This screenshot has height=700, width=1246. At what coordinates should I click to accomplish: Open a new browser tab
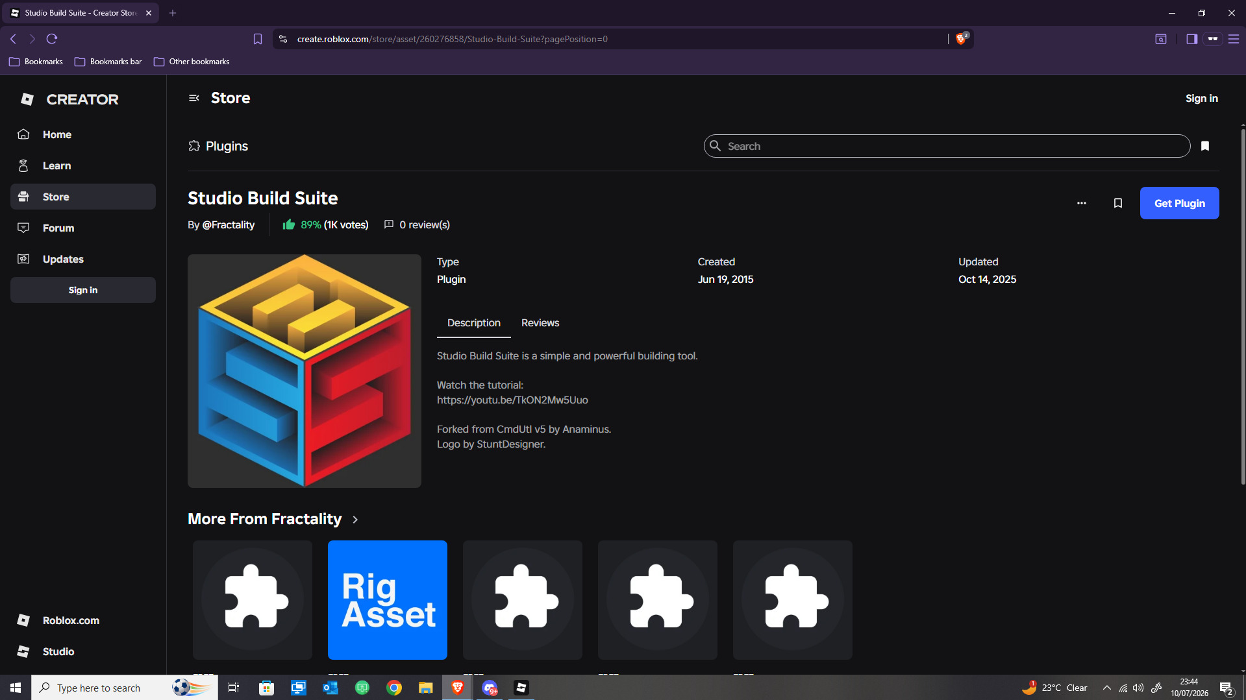173,13
